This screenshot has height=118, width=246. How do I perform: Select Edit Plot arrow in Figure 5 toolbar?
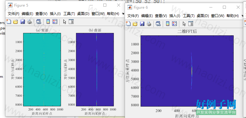65,22
